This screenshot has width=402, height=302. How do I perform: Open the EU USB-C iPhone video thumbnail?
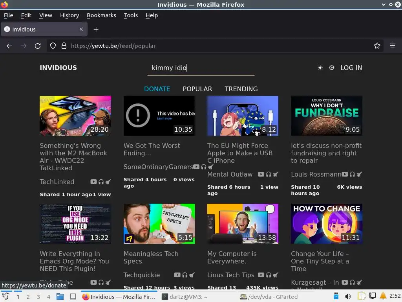click(x=243, y=116)
